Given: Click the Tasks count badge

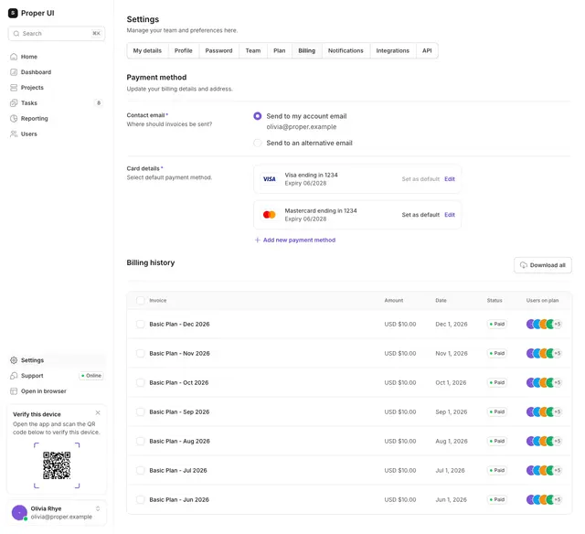Looking at the screenshot, I should point(99,103).
